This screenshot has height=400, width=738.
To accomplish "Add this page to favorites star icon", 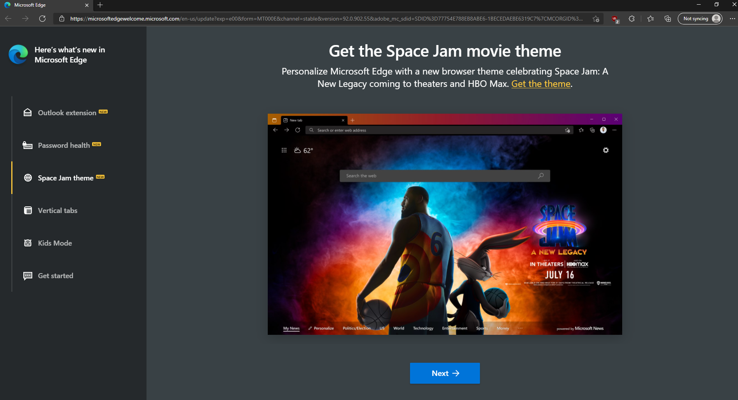I will pyautogui.click(x=596, y=19).
